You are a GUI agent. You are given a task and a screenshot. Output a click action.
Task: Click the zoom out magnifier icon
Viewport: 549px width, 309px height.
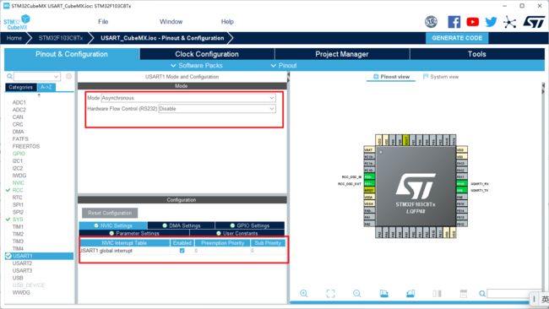point(356,293)
